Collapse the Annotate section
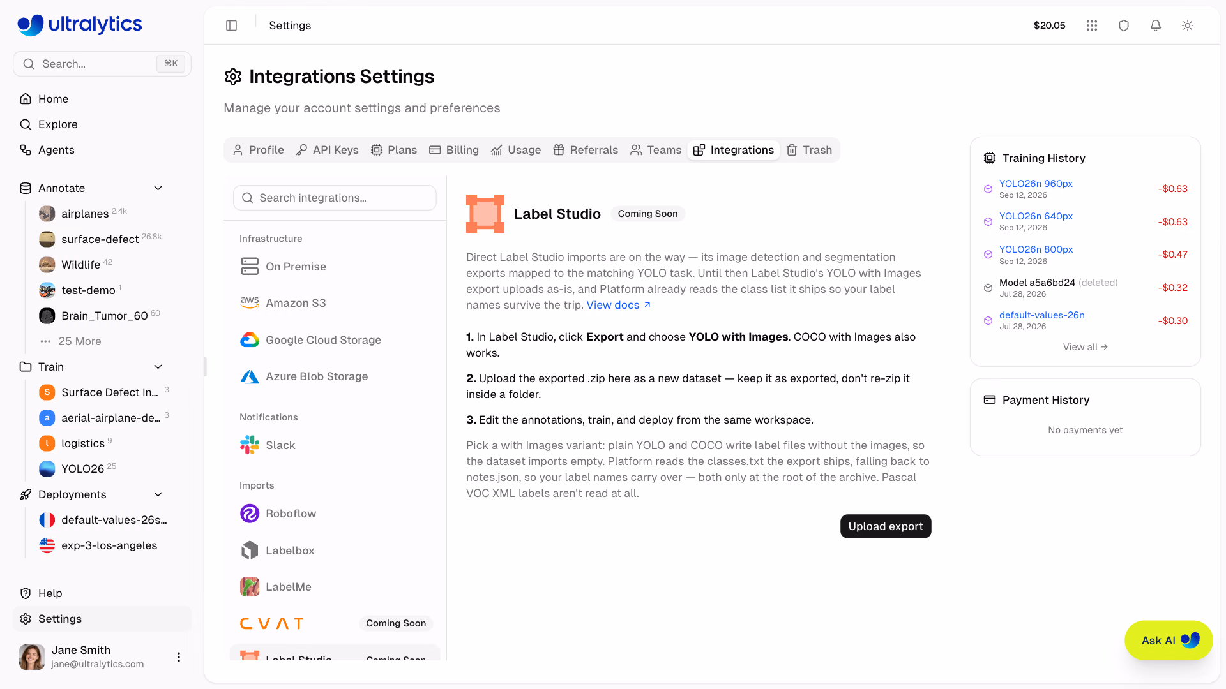1226x689 pixels. point(158,188)
